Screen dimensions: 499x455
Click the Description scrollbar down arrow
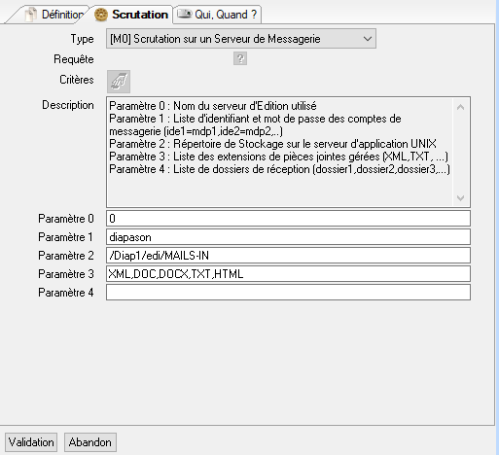coord(460,197)
